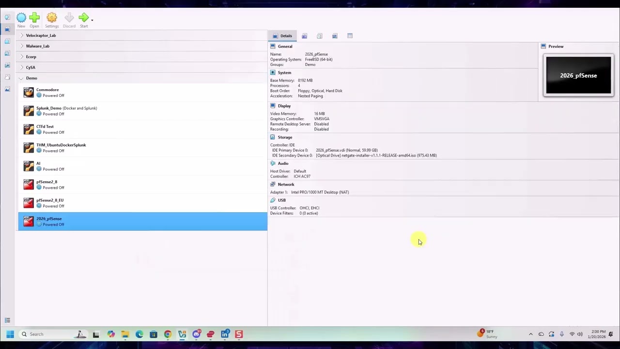Select the pfSense2_8 virtual machine
The width and height of the screenshot is (620, 349).
pyautogui.click(x=142, y=184)
